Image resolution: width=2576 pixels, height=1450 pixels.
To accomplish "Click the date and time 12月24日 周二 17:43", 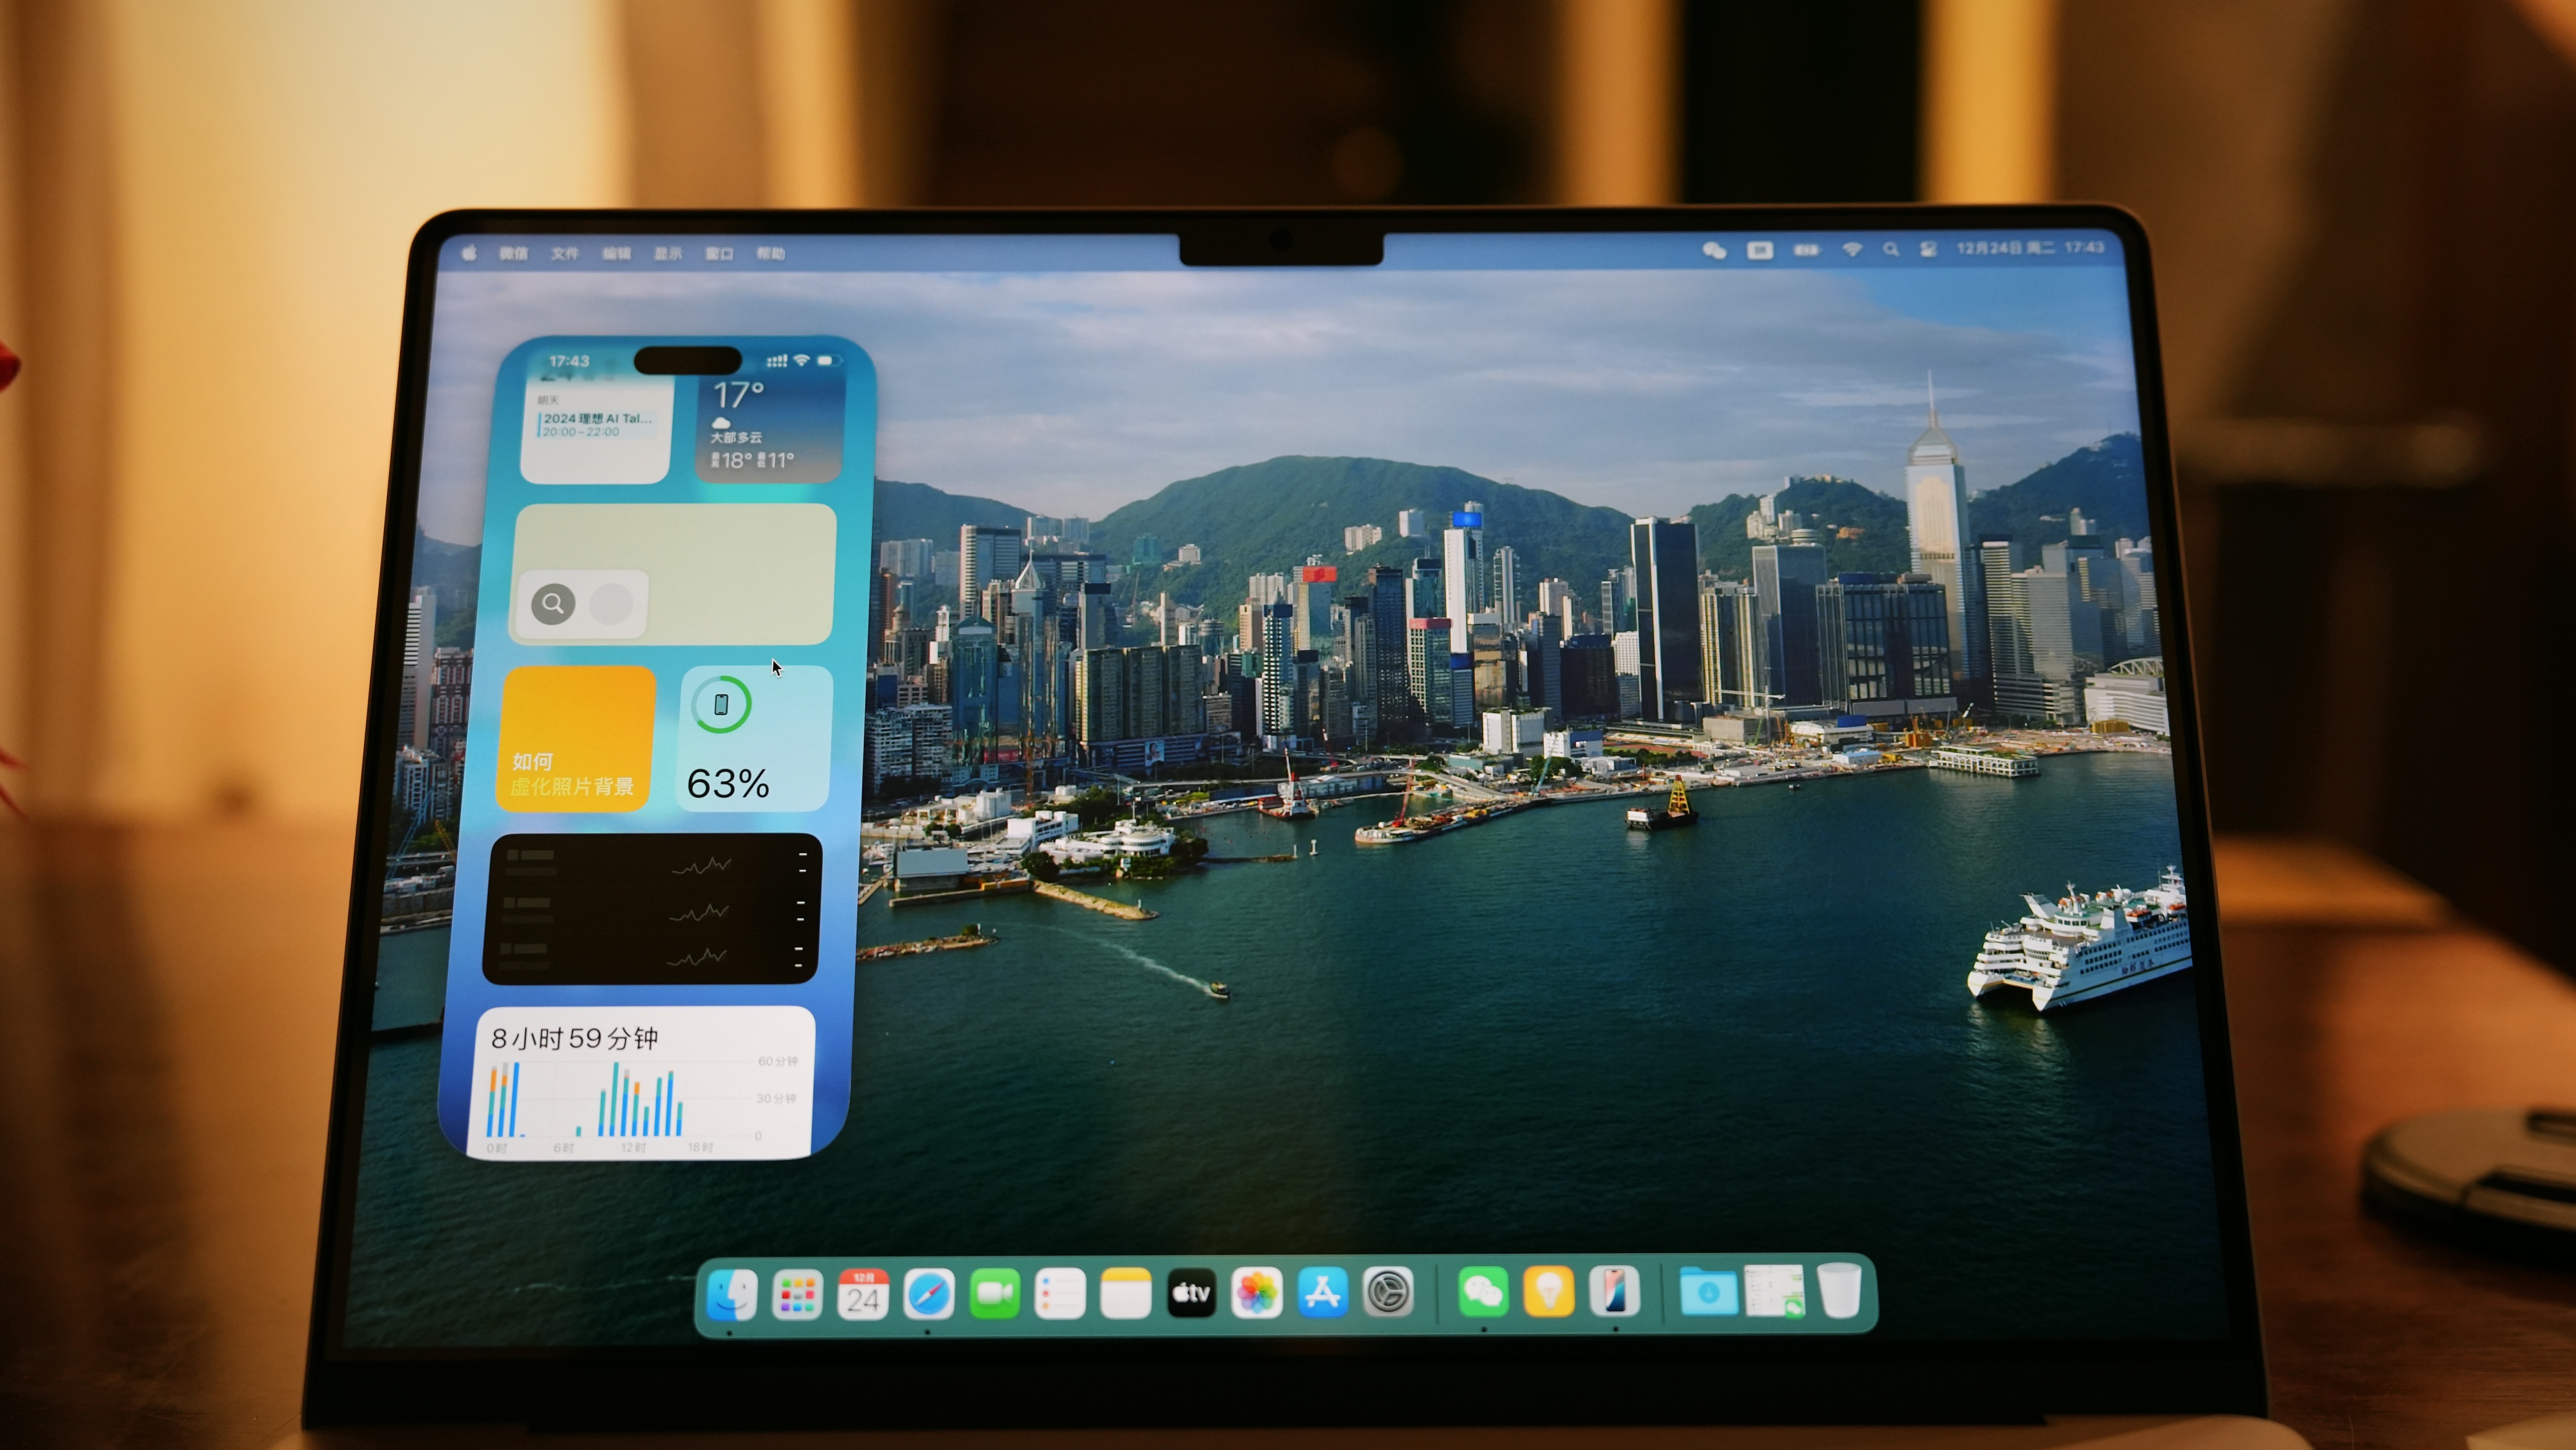I will point(2030,248).
